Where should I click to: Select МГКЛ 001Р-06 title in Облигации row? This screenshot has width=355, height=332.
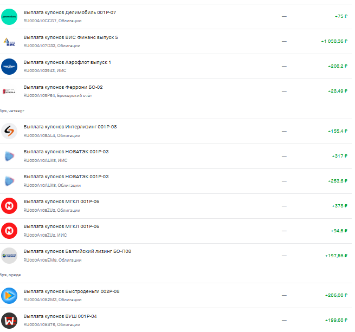61,201
